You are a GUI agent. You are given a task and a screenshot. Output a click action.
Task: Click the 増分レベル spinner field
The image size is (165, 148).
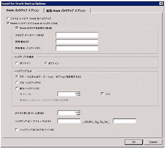pyautogui.click(x=69, y=94)
